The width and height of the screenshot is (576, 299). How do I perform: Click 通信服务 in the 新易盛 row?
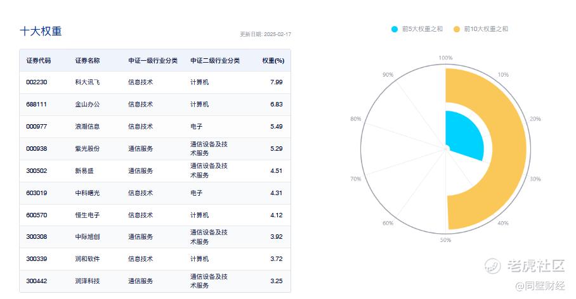coord(141,170)
